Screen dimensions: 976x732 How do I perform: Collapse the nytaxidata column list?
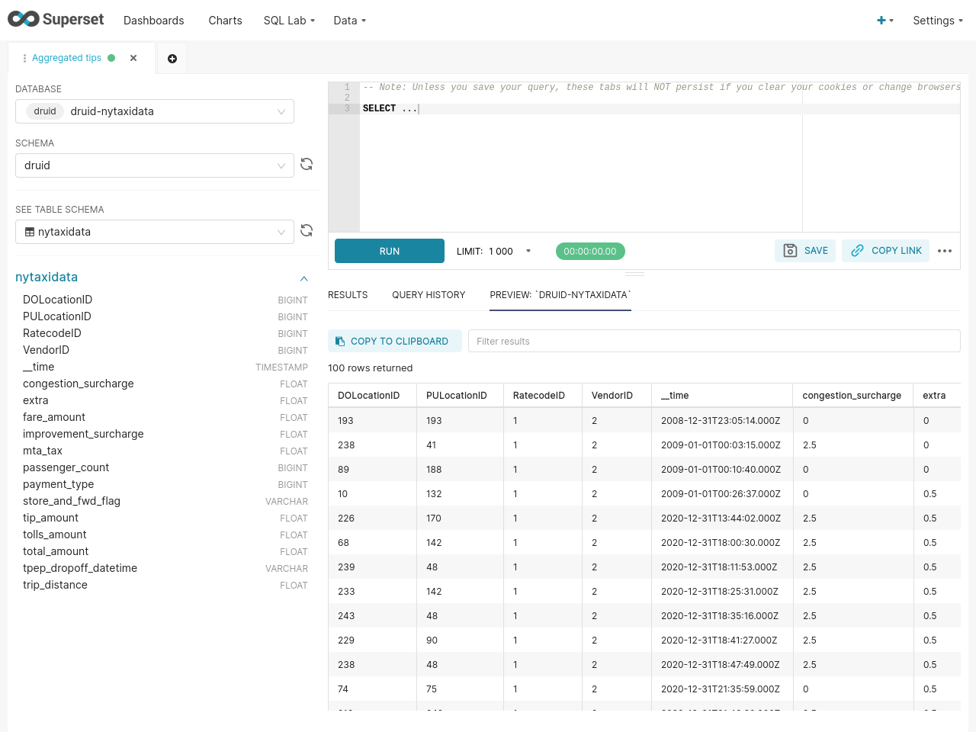[x=303, y=278]
